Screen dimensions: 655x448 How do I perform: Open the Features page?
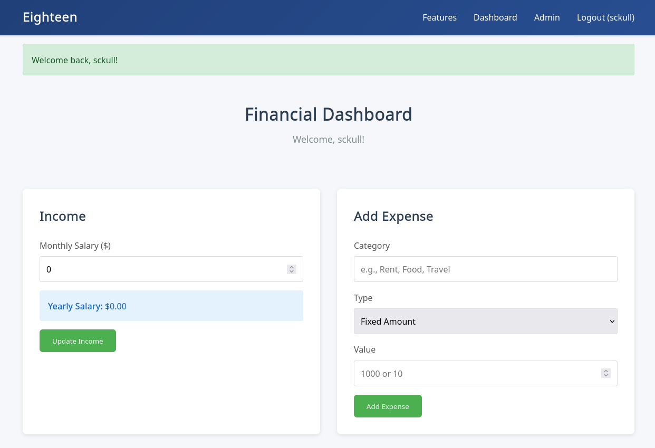point(439,17)
